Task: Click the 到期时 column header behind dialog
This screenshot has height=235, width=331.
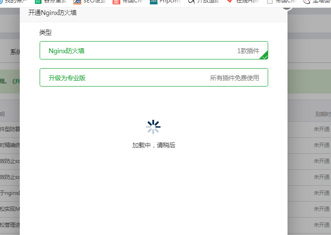Action: 323,114
